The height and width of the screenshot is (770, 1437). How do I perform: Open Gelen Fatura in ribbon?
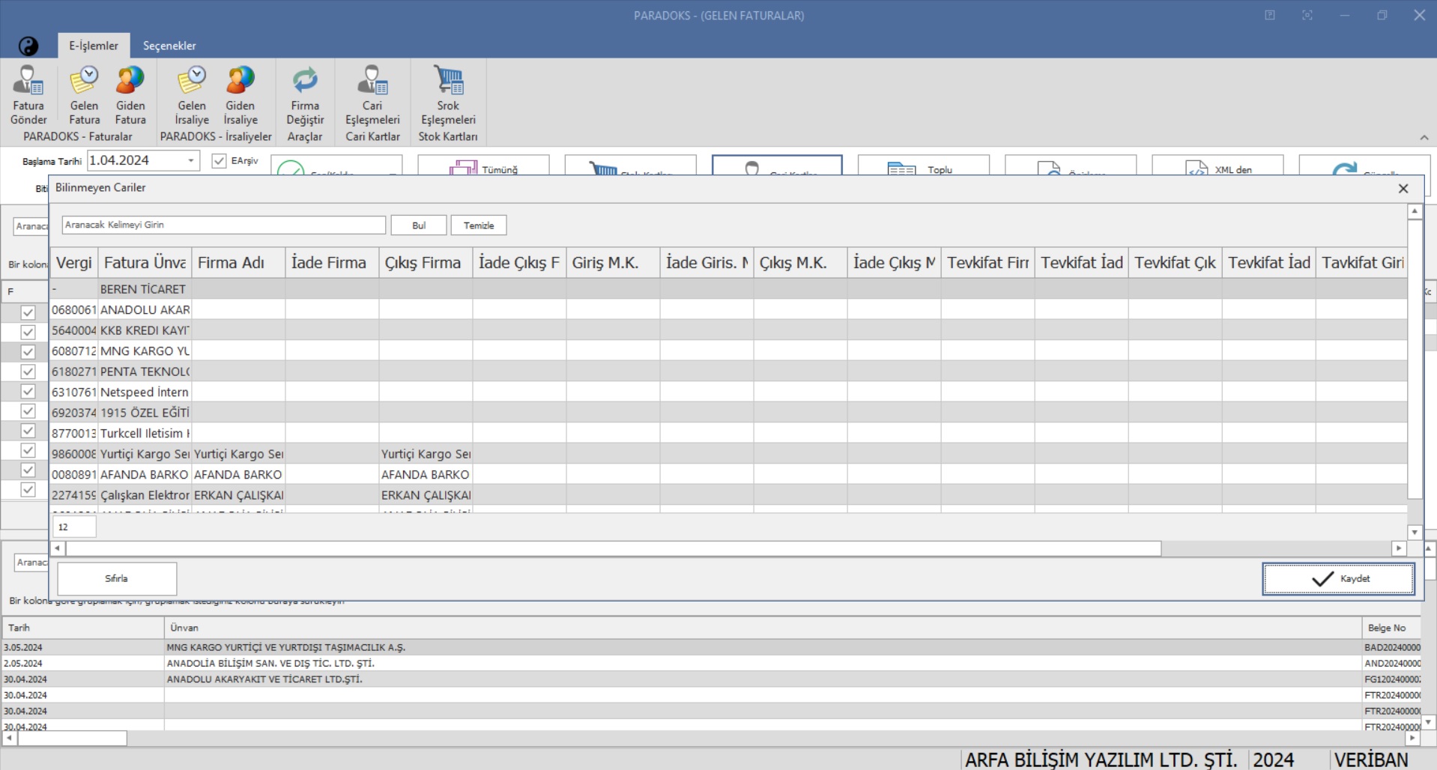pyautogui.click(x=84, y=95)
